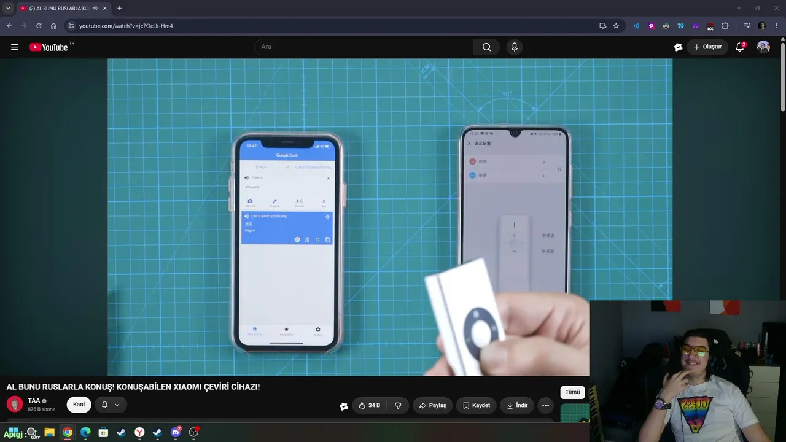The width and height of the screenshot is (786, 442).
Task: View site information for youtube.com
Action: (x=71, y=26)
